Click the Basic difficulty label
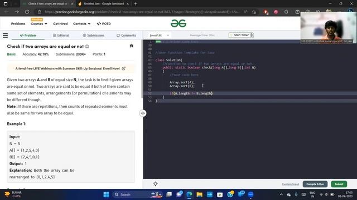The image size is (357, 200). point(11,54)
